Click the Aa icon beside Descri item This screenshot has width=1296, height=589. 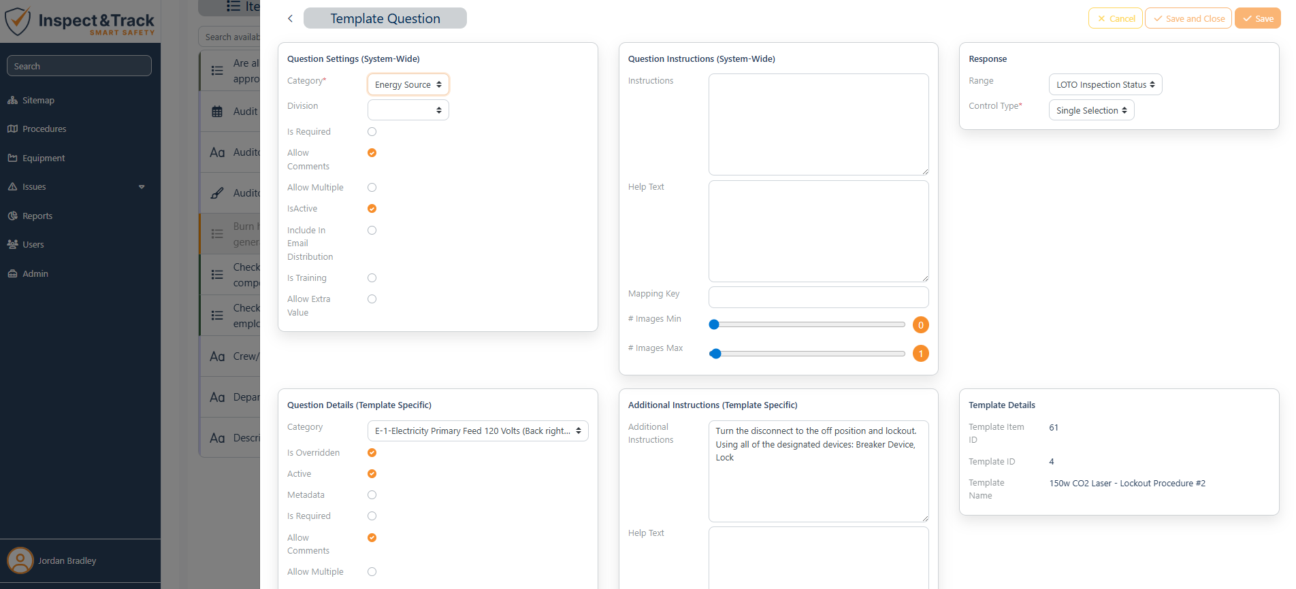click(x=217, y=438)
